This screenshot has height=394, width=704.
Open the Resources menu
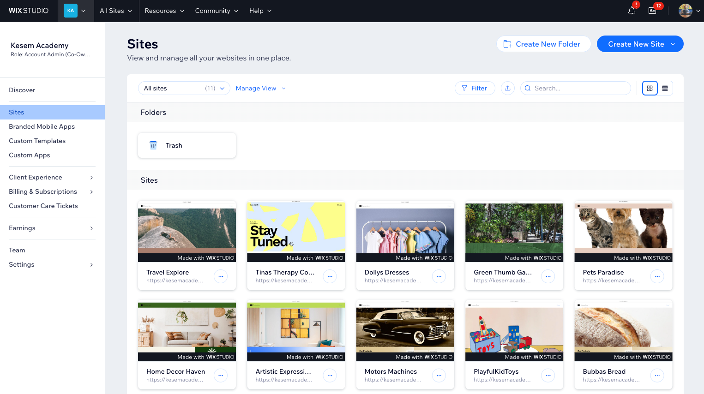coord(164,11)
